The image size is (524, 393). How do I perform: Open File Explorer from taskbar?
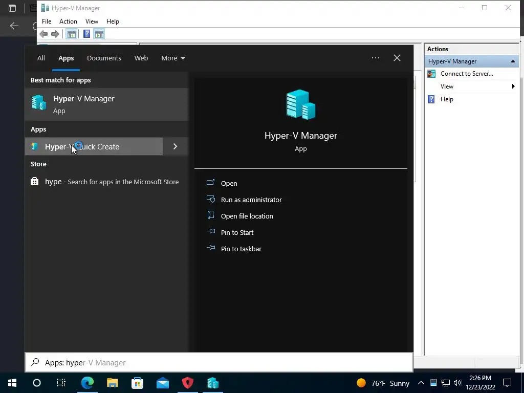click(x=113, y=383)
